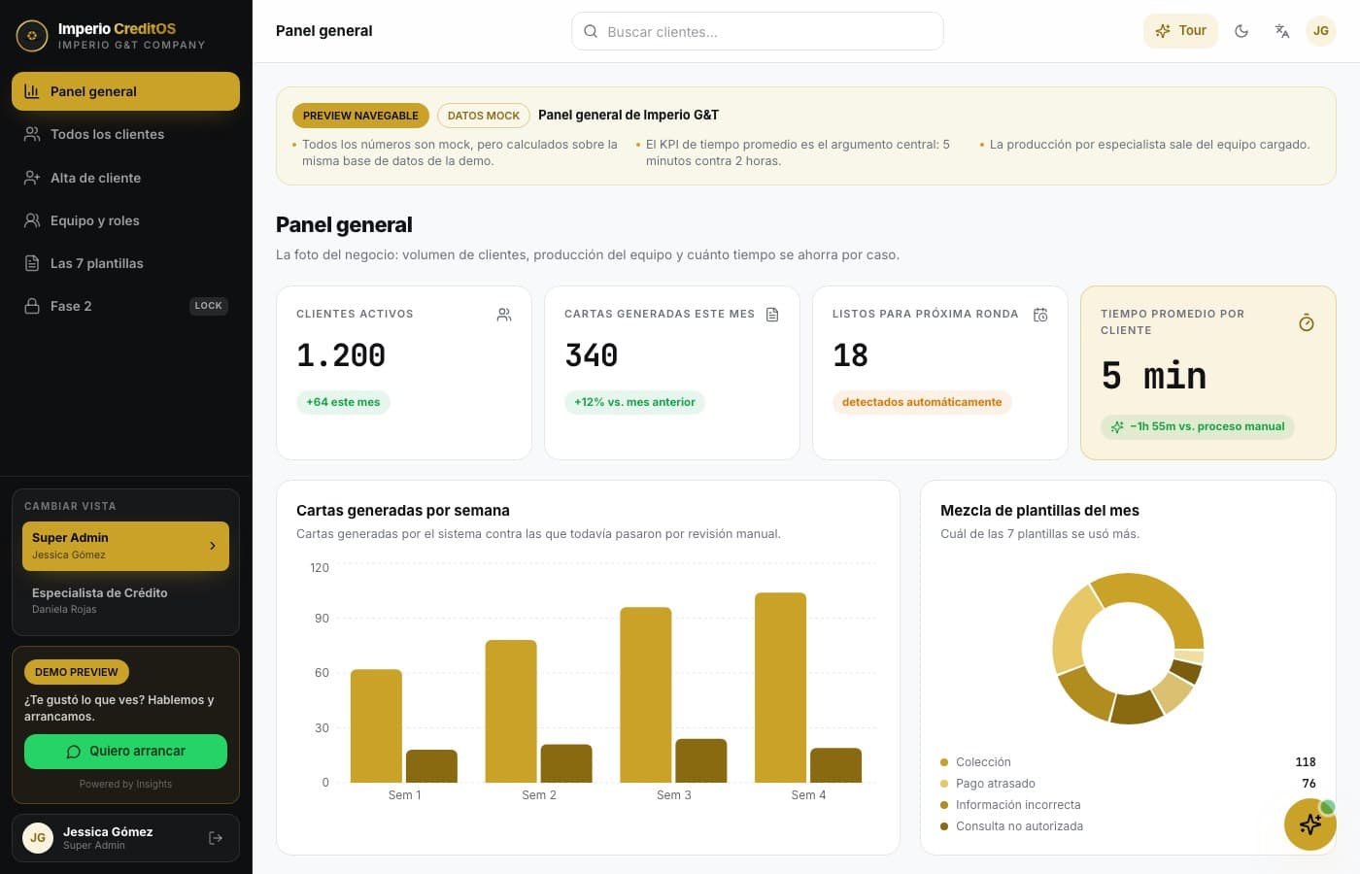This screenshot has height=874, width=1360.
Task: Click Información incorrecta legend entry
Action: click(1018, 805)
